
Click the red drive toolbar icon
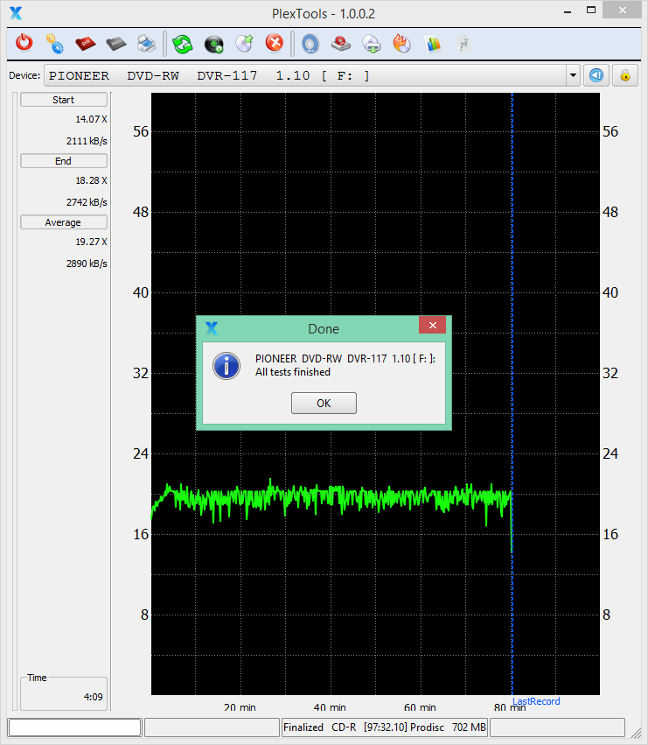[x=341, y=44]
